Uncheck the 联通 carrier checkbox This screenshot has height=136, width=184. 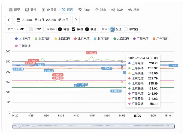(x=87, y=29)
